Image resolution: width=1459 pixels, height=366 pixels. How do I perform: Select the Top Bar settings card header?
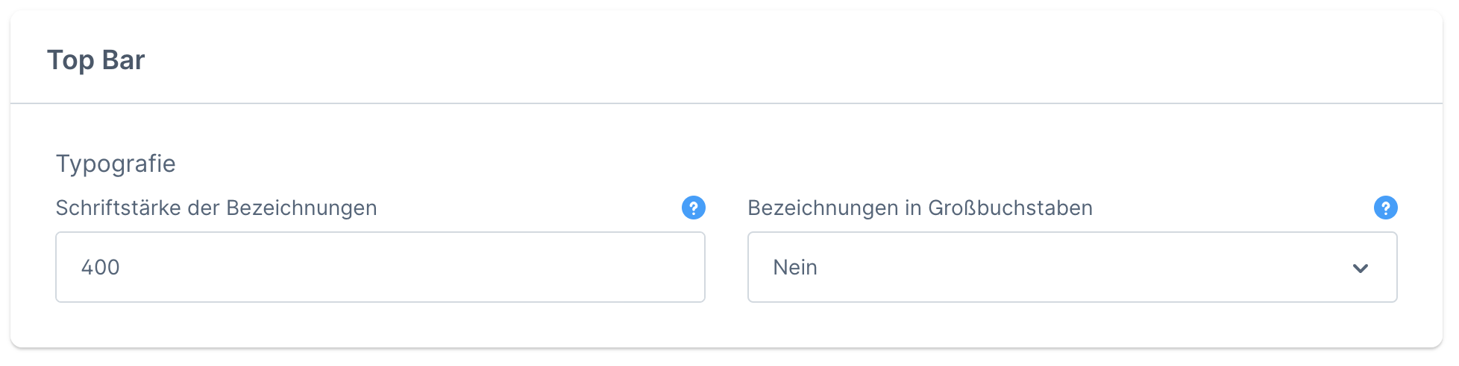tap(726, 59)
